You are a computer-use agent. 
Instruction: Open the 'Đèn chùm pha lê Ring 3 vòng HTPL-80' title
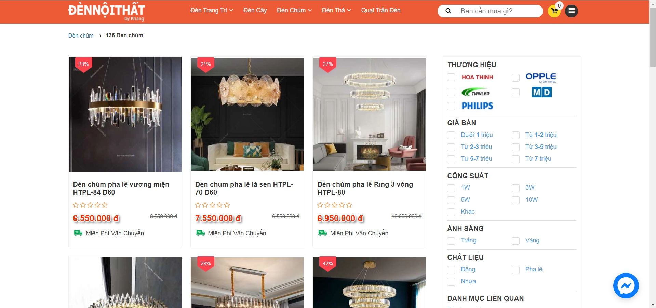[x=365, y=188]
